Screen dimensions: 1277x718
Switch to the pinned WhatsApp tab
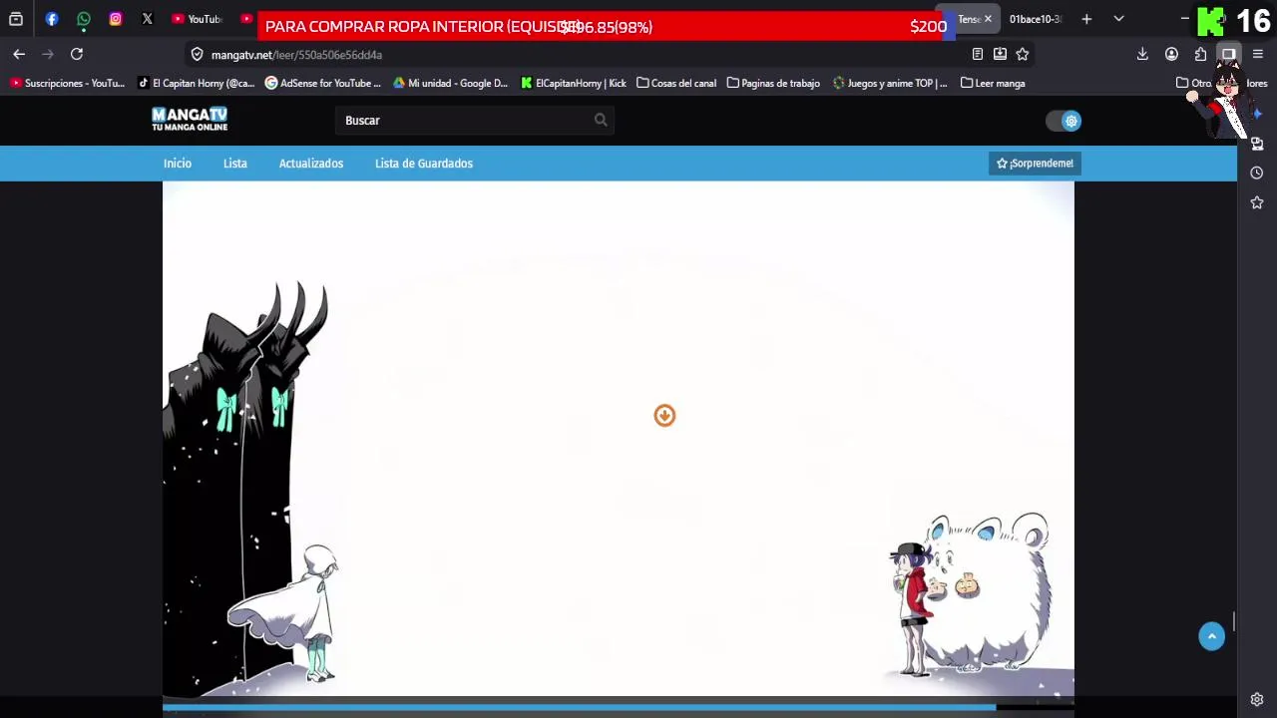(84, 19)
